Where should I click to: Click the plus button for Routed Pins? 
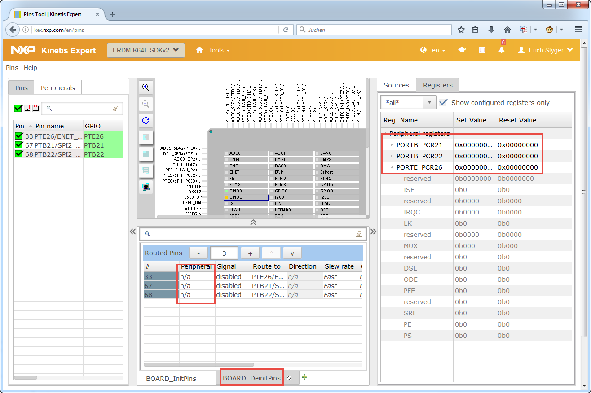click(250, 253)
